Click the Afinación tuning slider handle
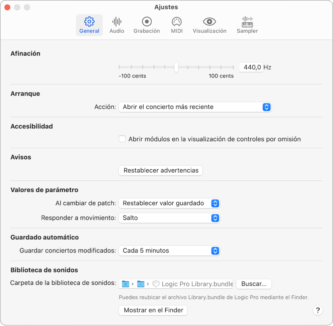The width and height of the screenshot is (333, 326). [176, 67]
